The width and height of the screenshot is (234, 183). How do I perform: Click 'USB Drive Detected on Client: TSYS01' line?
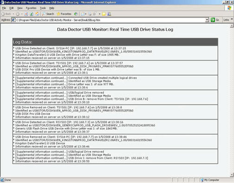(x=68, y=63)
